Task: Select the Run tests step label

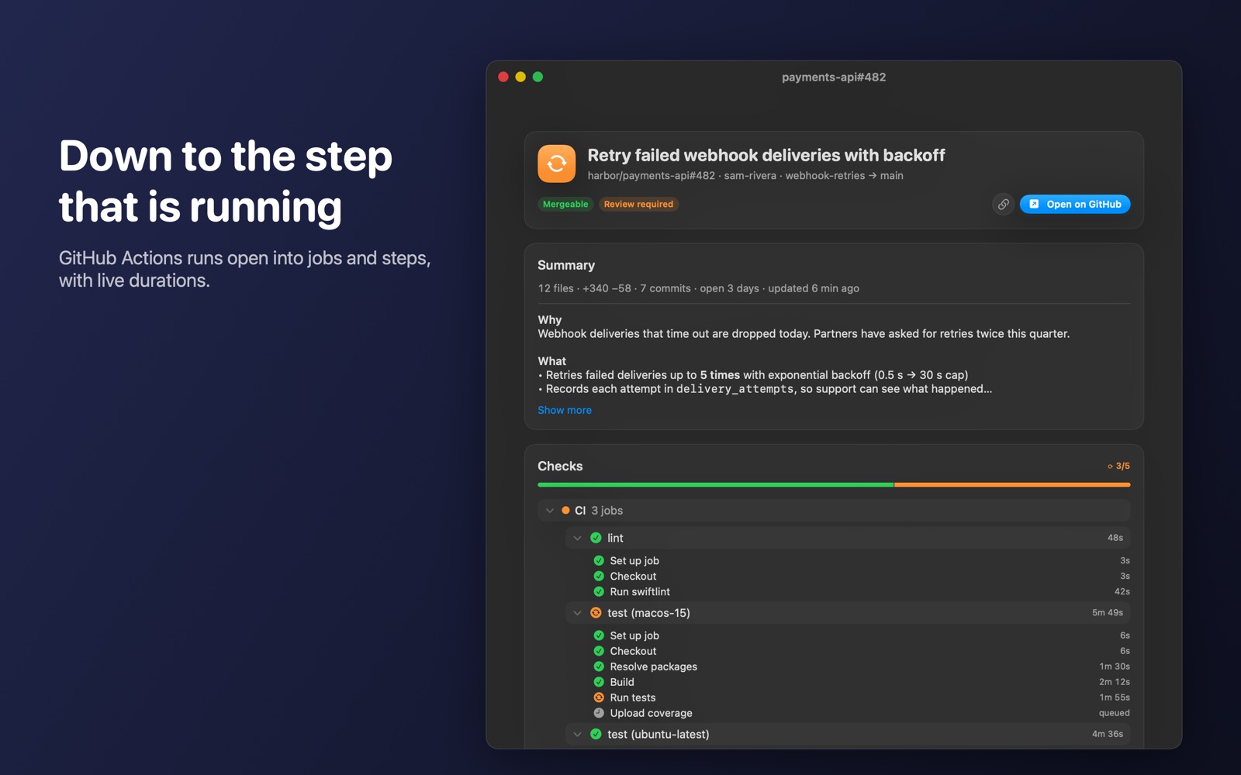Action: [x=633, y=697]
